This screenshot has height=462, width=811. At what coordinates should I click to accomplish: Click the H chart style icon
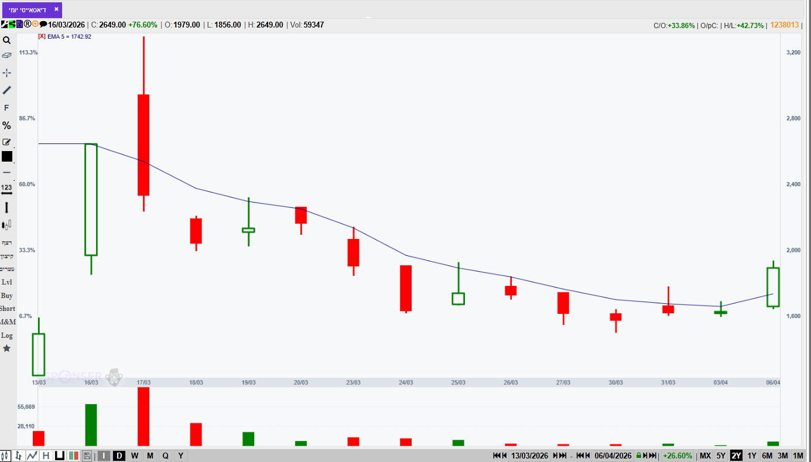pos(45,456)
